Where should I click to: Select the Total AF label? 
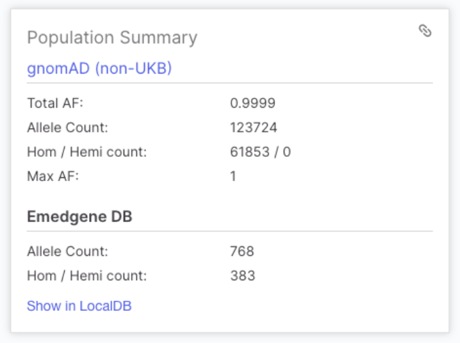(55, 103)
